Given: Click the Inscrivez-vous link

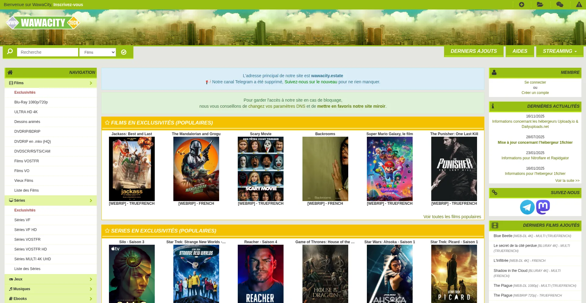Looking at the screenshot, I should 68,5.
